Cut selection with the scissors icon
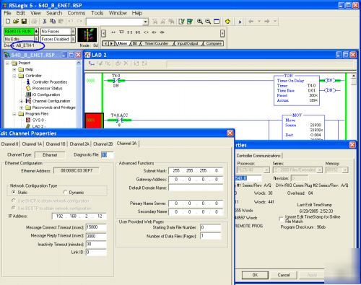 pos(45,22)
